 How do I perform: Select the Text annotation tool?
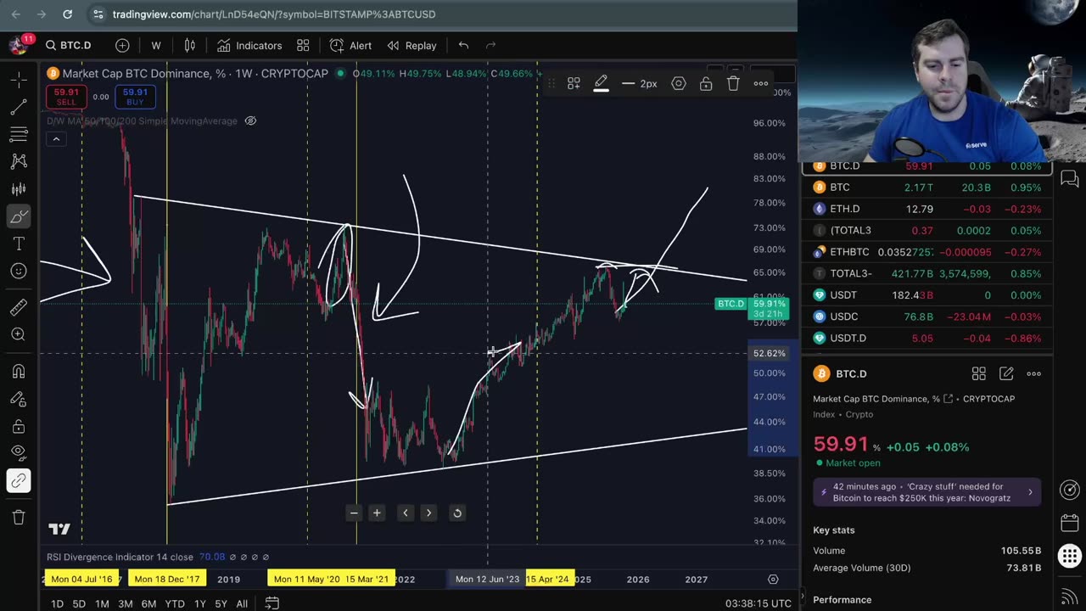coord(19,244)
